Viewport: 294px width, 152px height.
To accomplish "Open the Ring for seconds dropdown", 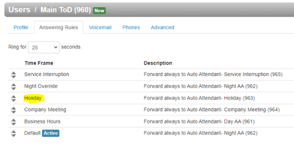I will [x=44, y=47].
